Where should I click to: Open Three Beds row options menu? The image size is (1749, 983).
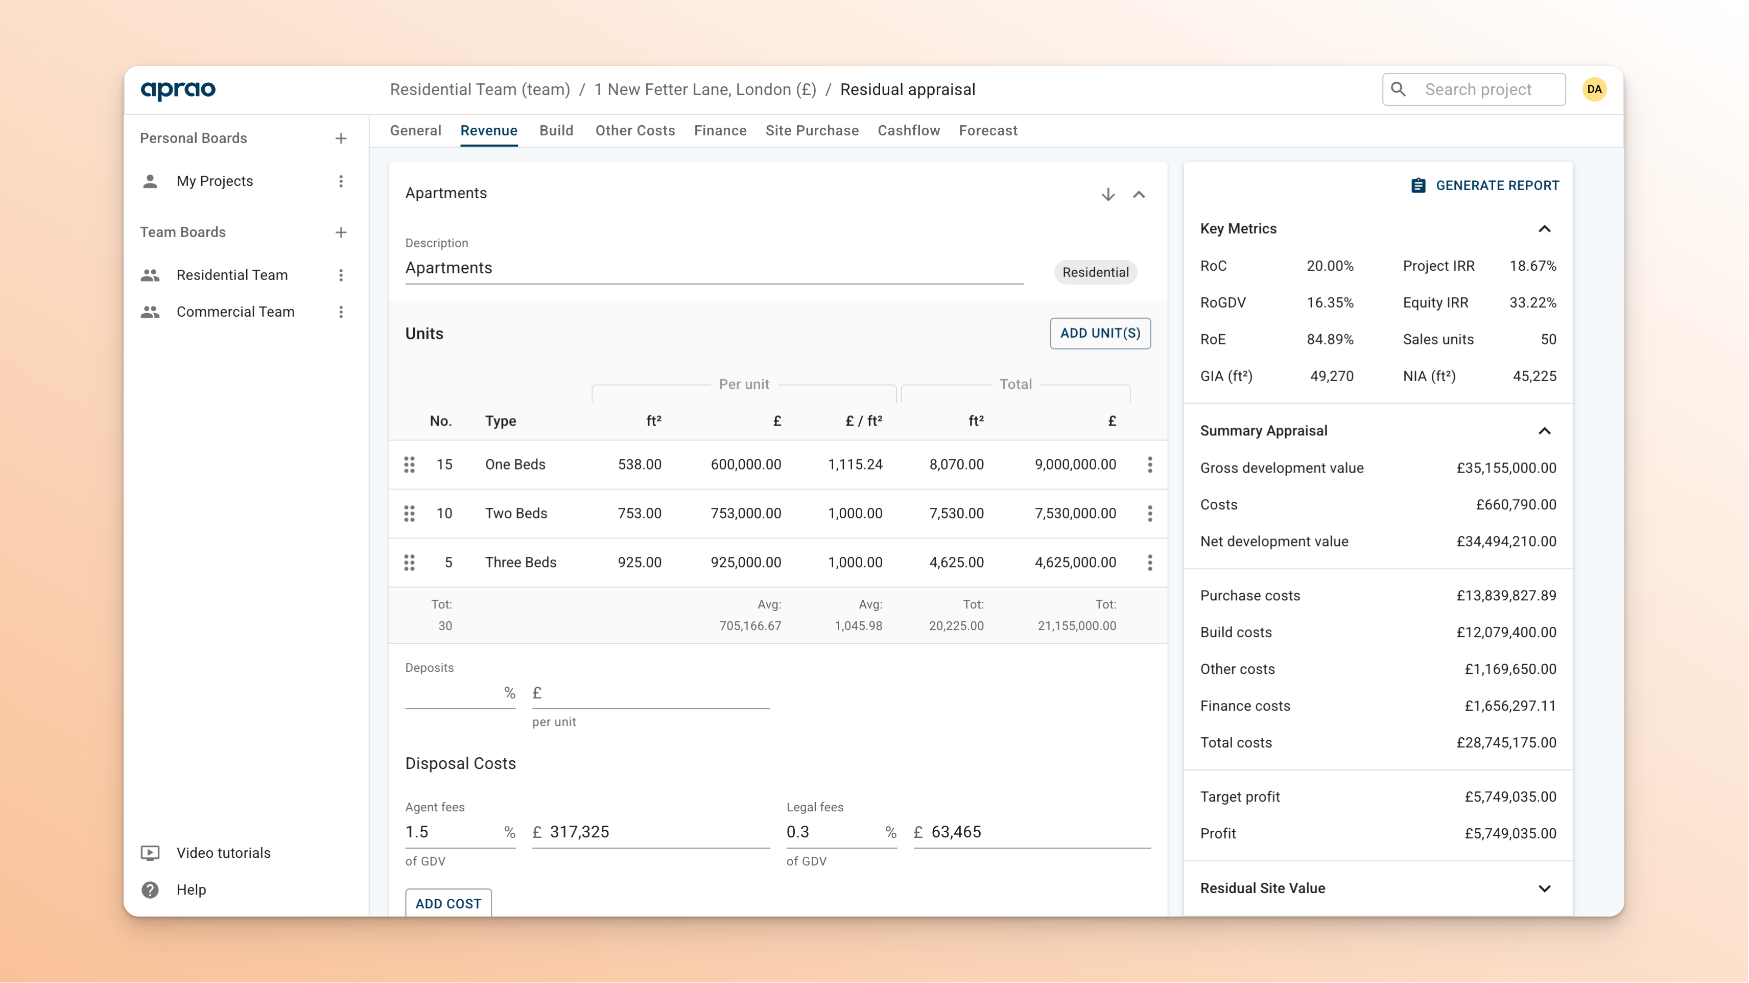click(x=1149, y=563)
